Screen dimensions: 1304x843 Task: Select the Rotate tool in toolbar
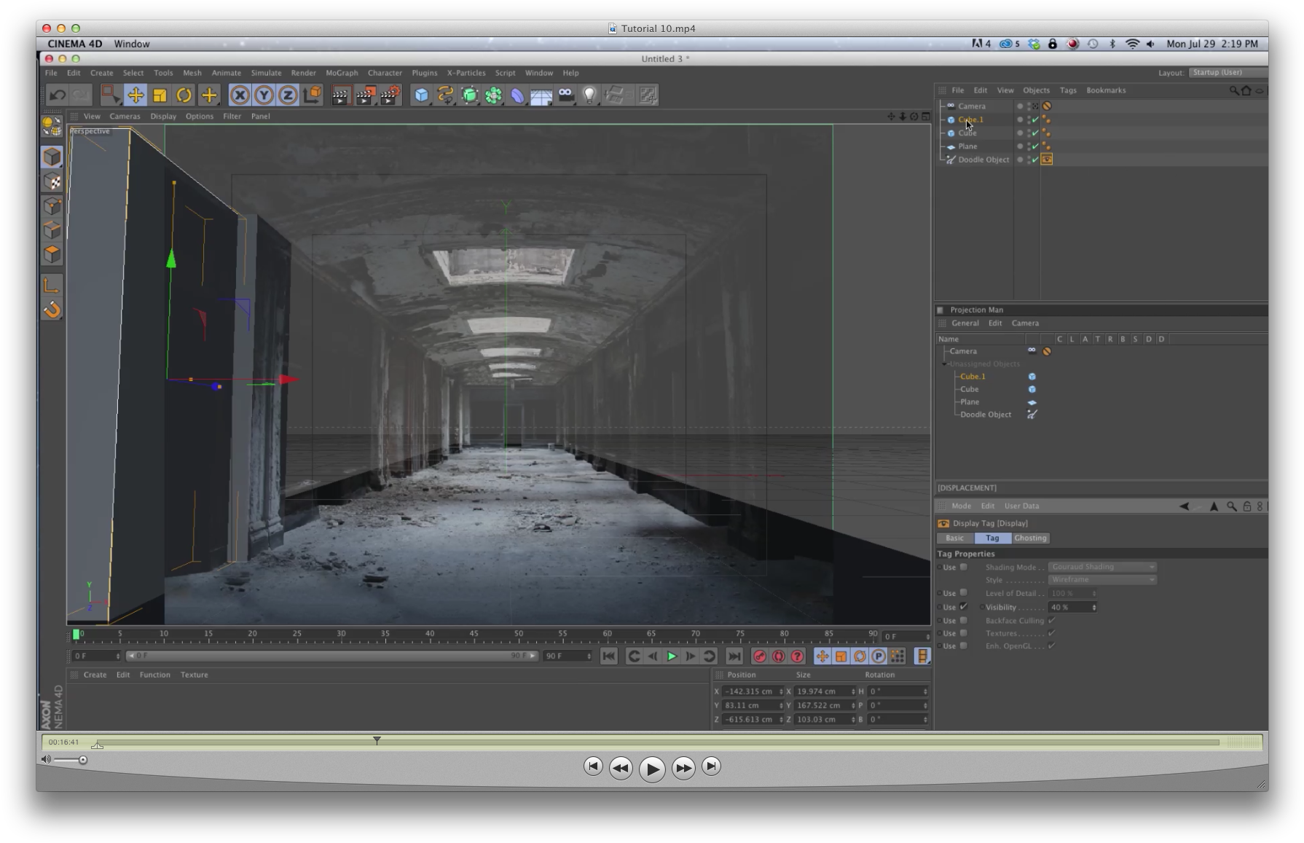[184, 95]
